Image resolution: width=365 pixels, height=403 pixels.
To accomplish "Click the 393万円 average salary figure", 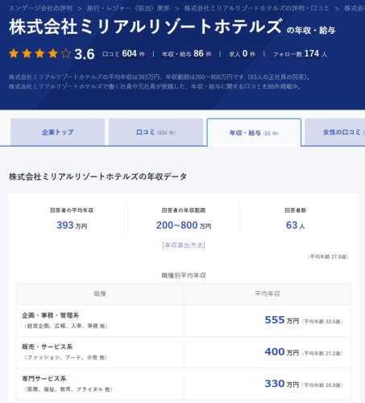I will point(72,225).
